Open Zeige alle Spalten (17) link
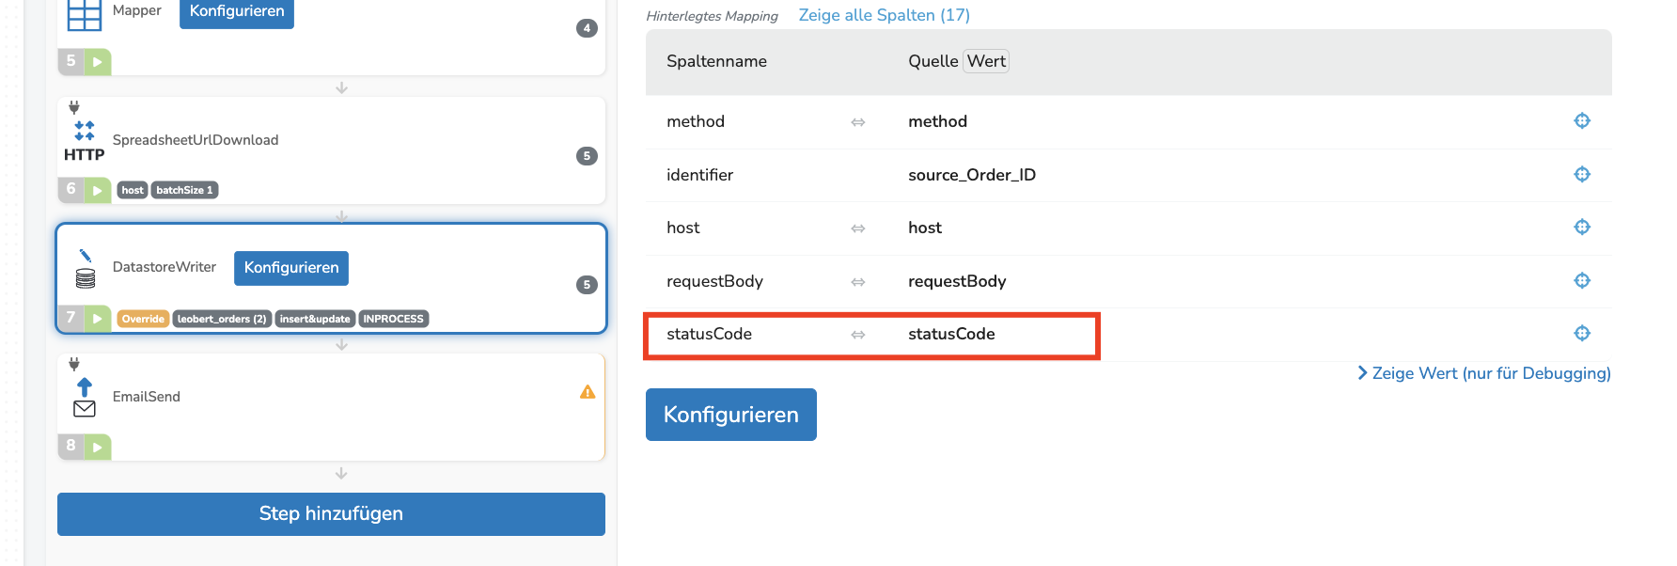The width and height of the screenshot is (1677, 566). (885, 15)
